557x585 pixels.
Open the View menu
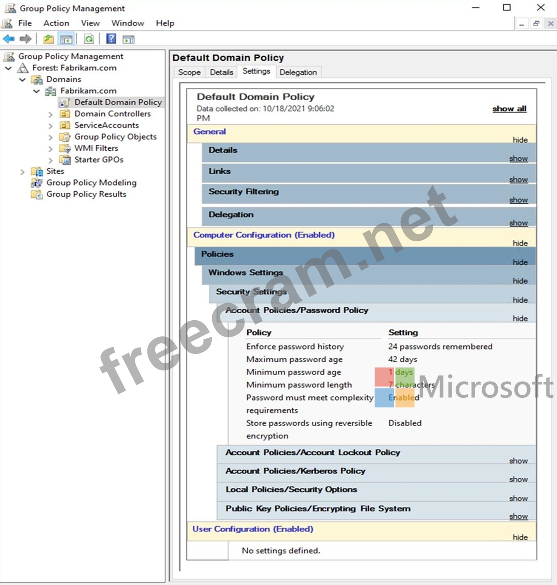[90, 23]
